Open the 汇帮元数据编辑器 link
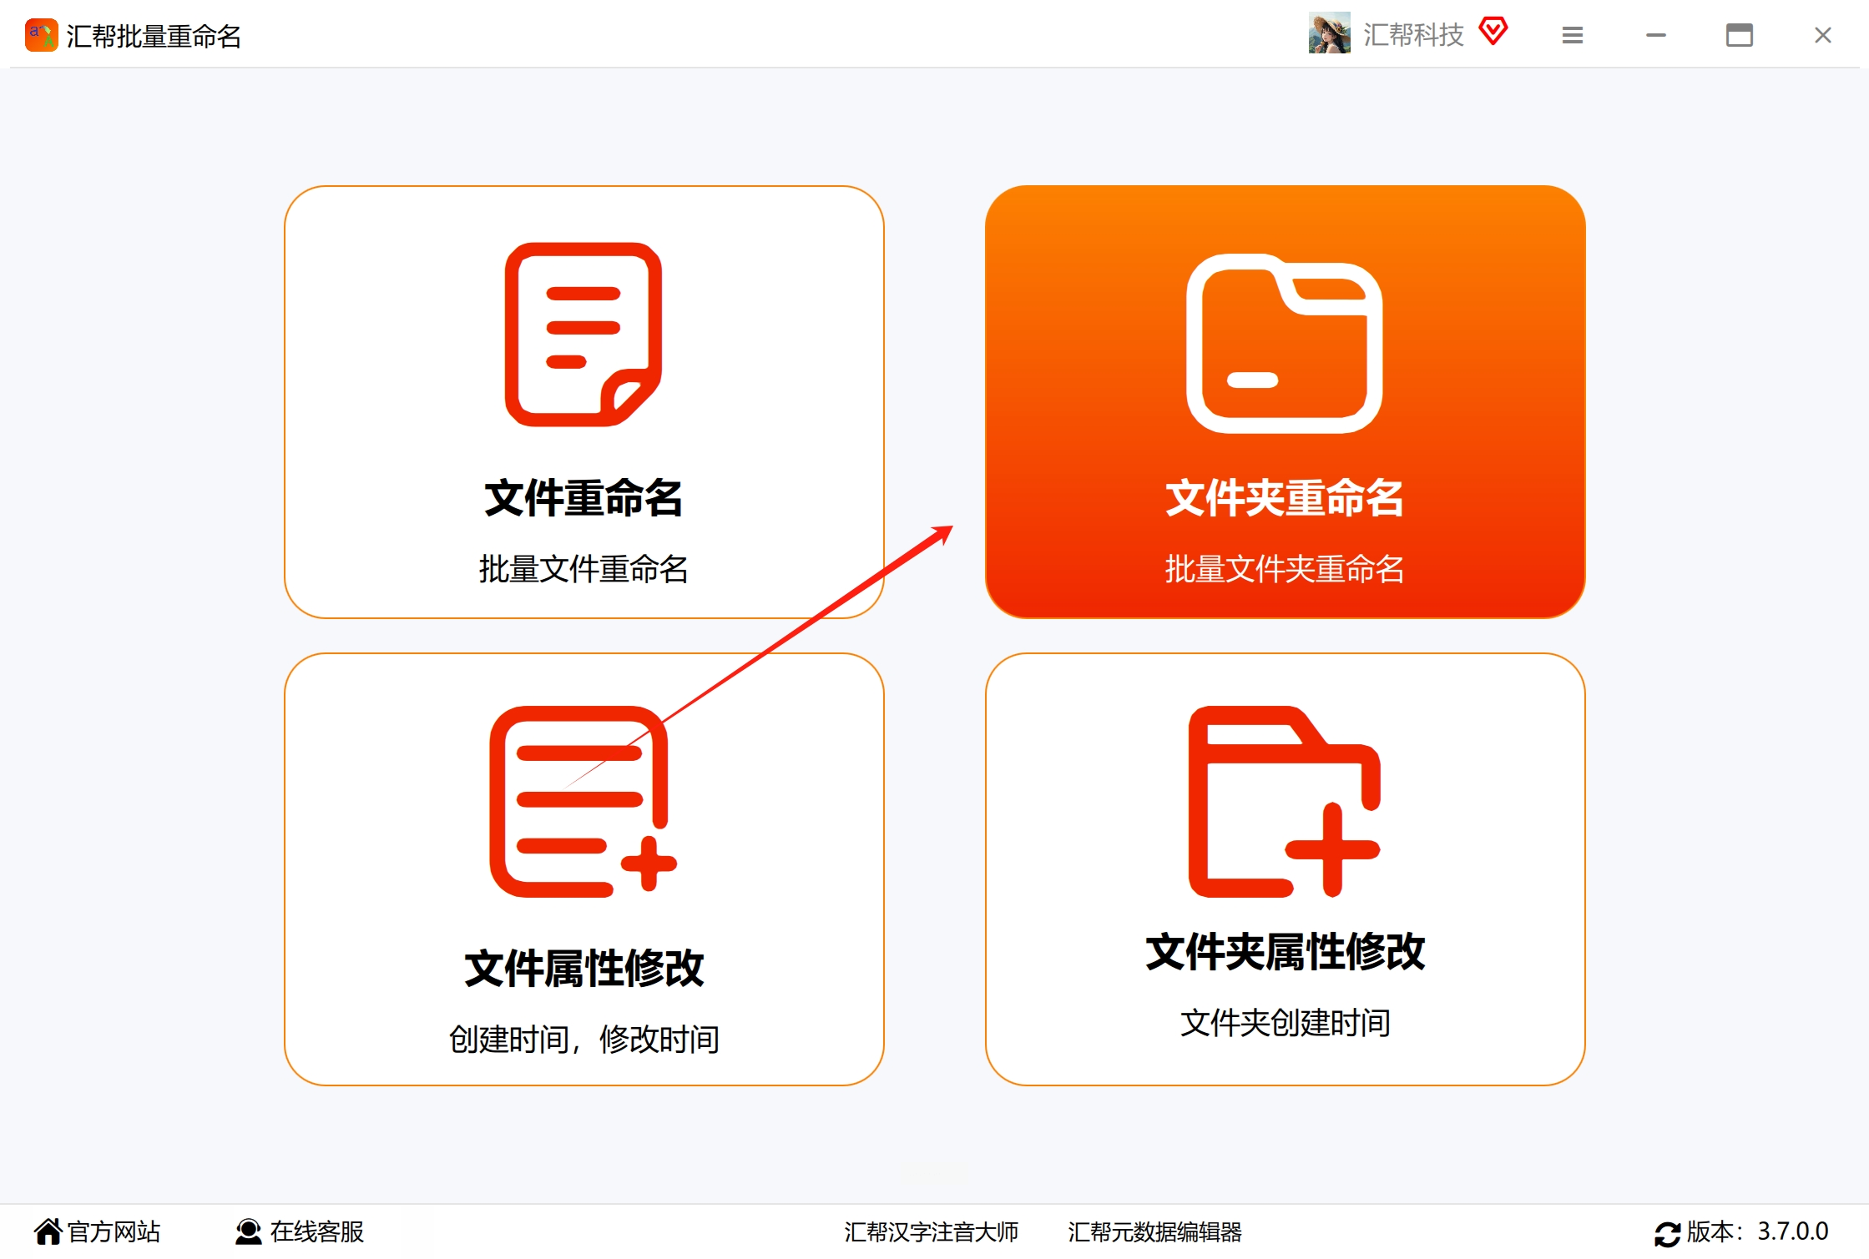Screen dimensions: 1869x1259 1154,1231
